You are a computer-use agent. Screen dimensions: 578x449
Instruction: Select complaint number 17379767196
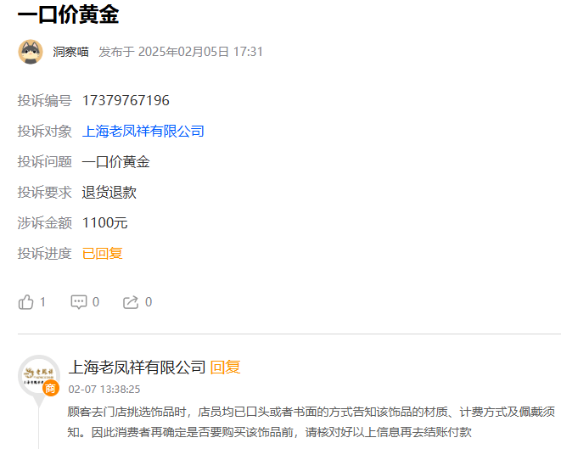(x=126, y=101)
